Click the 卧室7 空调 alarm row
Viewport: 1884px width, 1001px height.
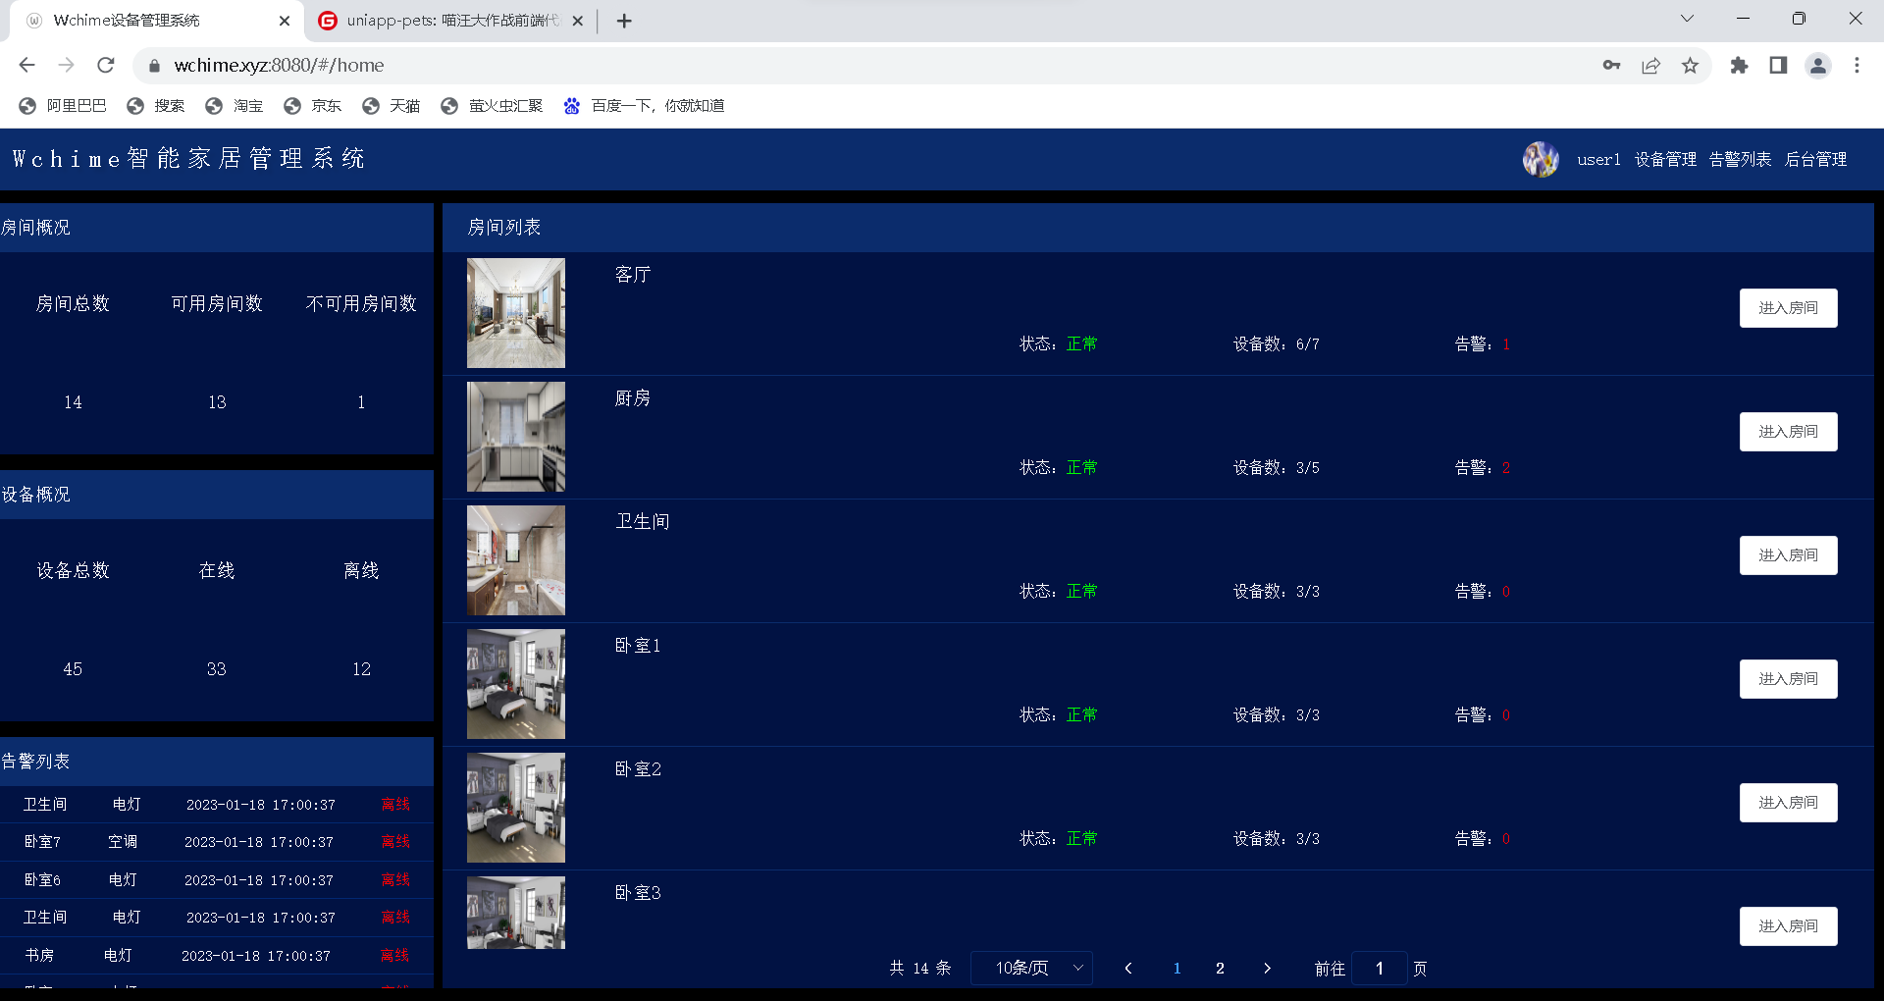(217, 842)
